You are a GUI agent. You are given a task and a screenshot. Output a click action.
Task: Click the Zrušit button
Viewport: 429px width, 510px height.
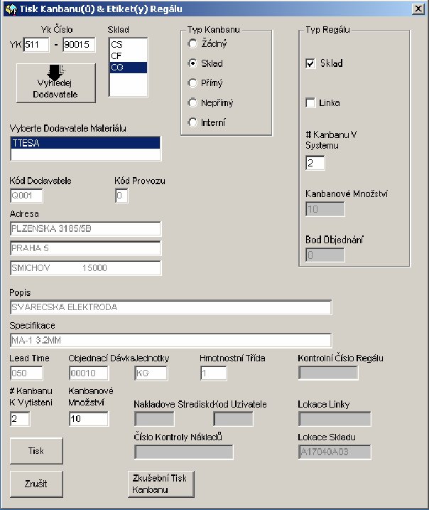[x=36, y=484]
